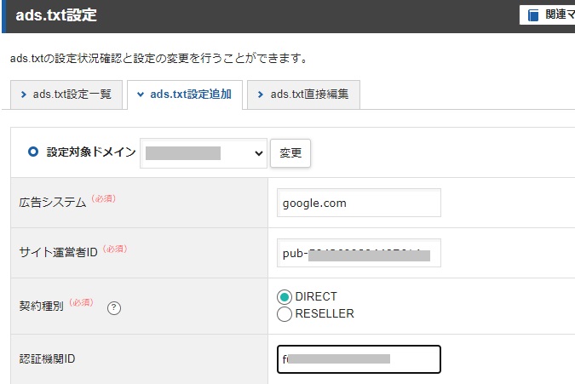Select the DIRECT radio button
This screenshot has width=575, height=384.
(x=285, y=297)
